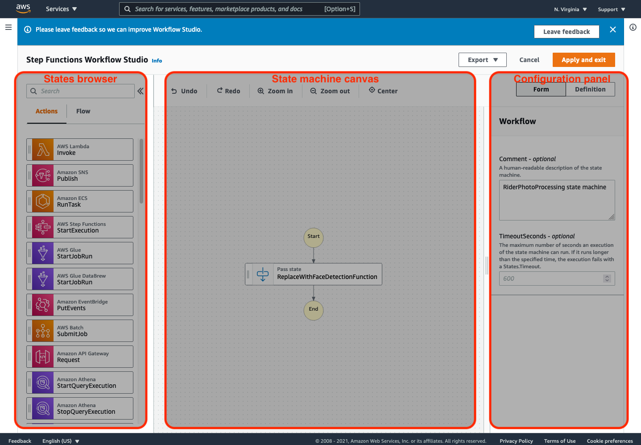Image resolution: width=641 pixels, height=445 pixels.
Task: Click the AWS Lambda Invoke icon
Action: (x=43, y=150)
